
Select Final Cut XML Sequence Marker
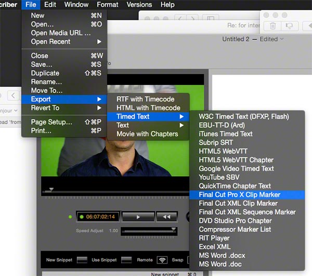pos(247,212)
